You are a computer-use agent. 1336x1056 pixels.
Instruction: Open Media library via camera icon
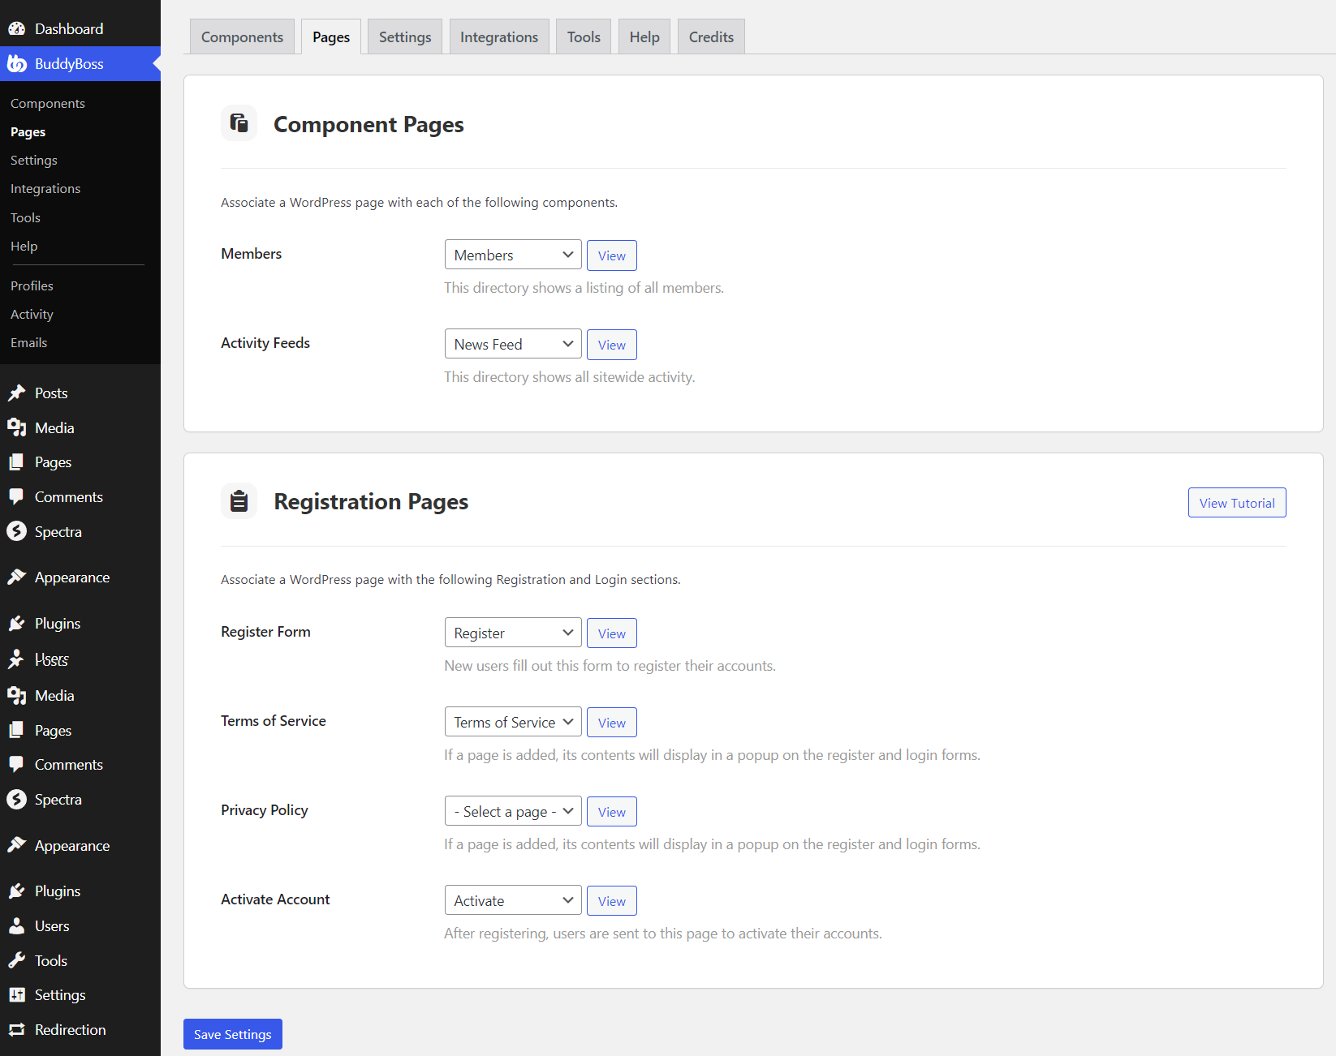pyautogui.click(x=17, y=427)
